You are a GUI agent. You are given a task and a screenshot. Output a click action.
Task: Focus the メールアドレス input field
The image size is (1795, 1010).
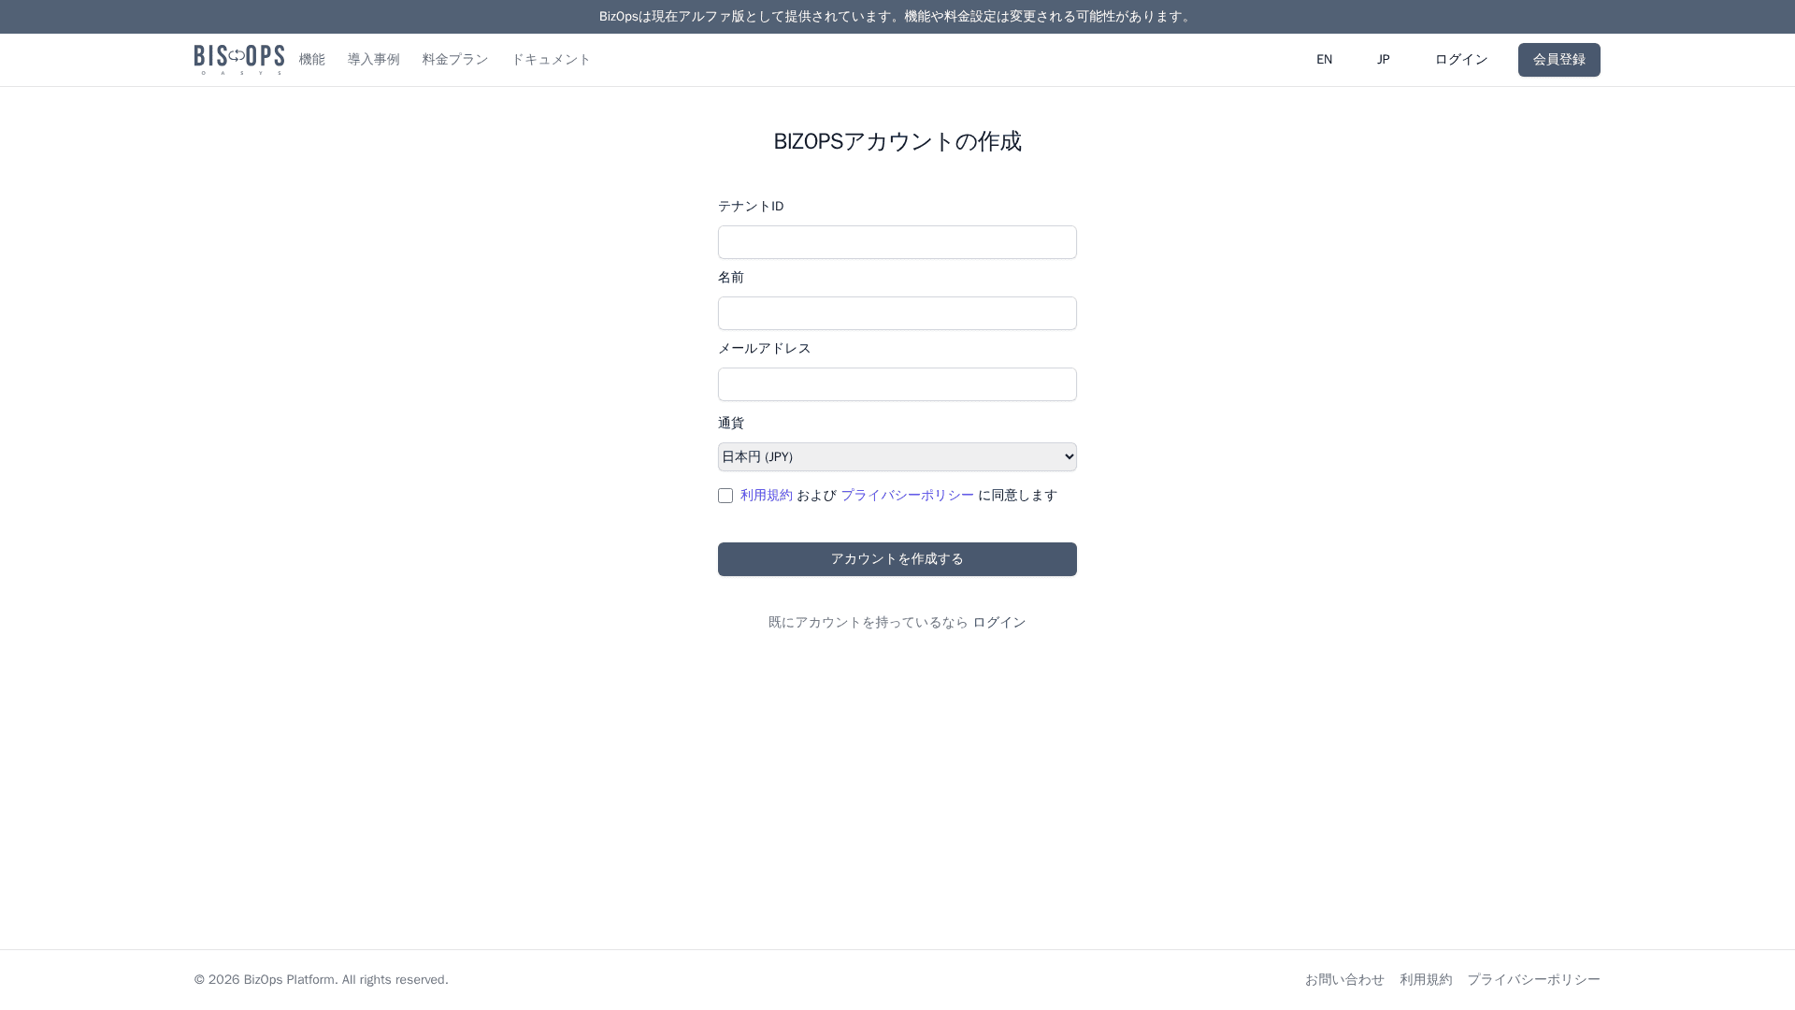click(x=897, y=384)
